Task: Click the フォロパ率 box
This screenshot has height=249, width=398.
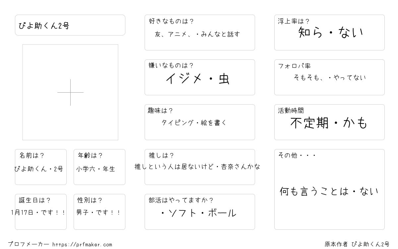Action: click(329, 77)
